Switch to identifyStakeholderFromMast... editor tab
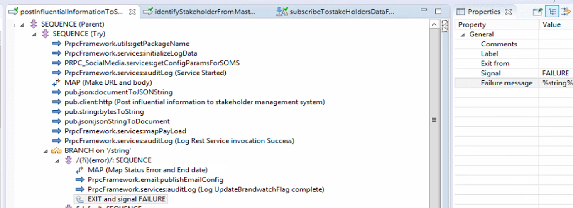573x208 pixels. pyautogui.click(x=200, y=12)
